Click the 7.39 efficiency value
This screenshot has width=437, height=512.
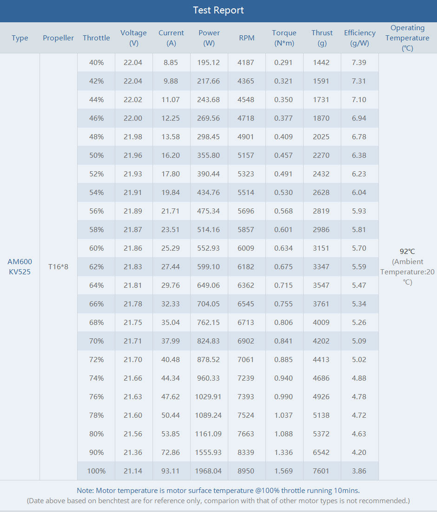point(359,63)
